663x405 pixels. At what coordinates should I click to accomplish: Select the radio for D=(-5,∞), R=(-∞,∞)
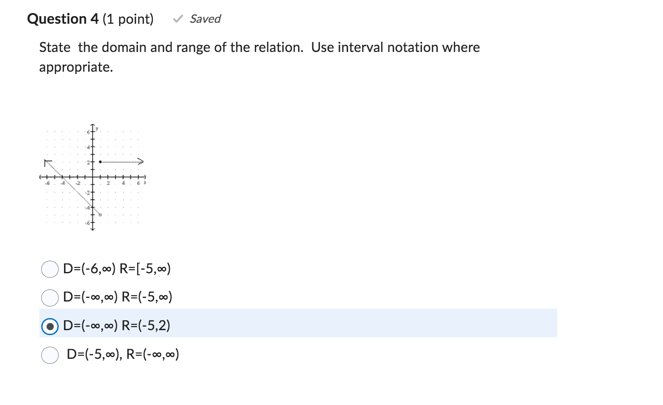tap(50, 354)
